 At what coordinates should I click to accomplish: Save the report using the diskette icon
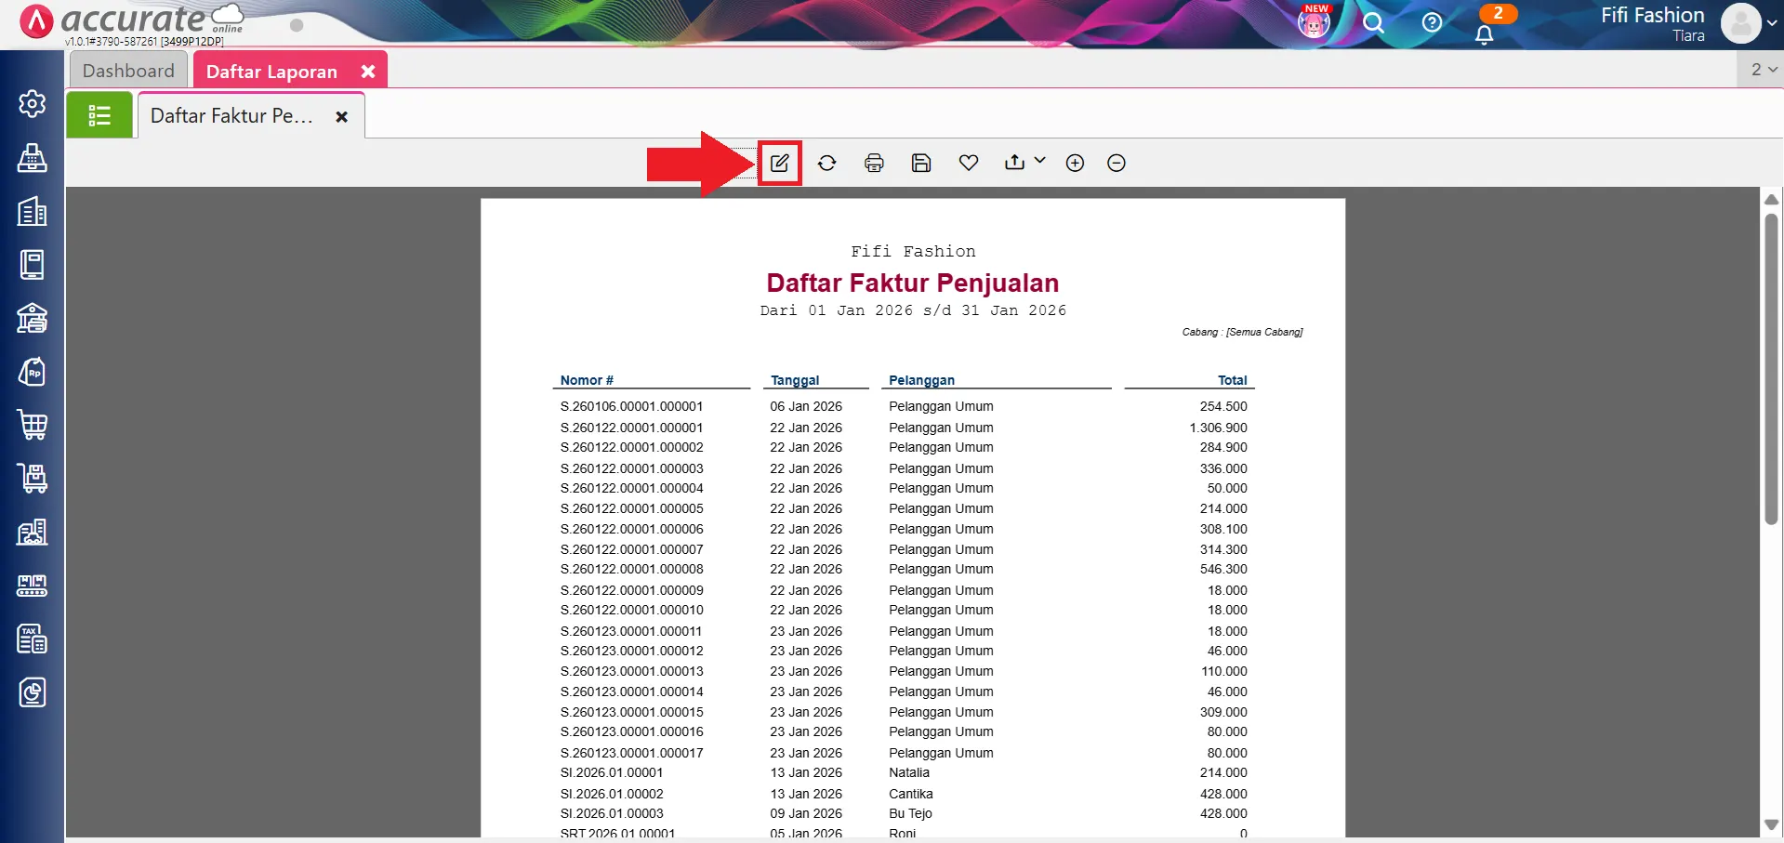point(920,164)
